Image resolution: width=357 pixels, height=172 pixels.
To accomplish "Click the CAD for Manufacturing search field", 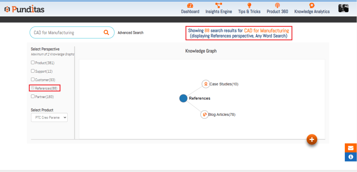I will point(66,32).
